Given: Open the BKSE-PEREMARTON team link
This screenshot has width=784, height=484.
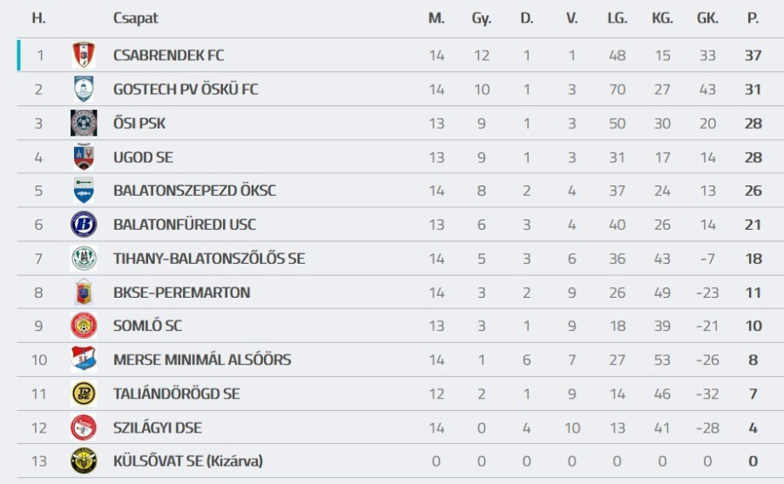Looking at the screenshot, I should coord(181,292).
